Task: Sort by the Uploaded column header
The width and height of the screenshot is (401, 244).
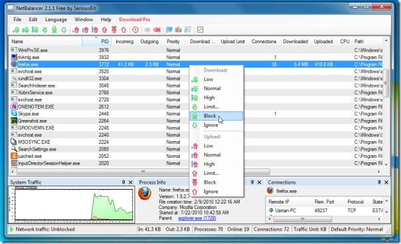Action: tap(323, 41)
